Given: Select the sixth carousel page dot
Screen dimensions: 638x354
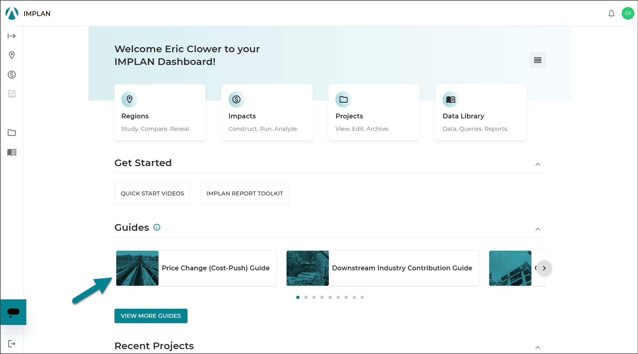Looking at the screenshot, I should pos(338,298).
